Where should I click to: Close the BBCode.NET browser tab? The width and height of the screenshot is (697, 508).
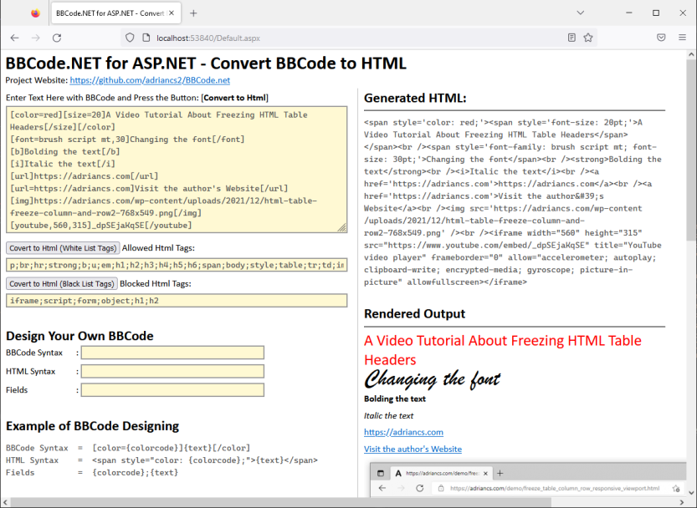(172, 13)
